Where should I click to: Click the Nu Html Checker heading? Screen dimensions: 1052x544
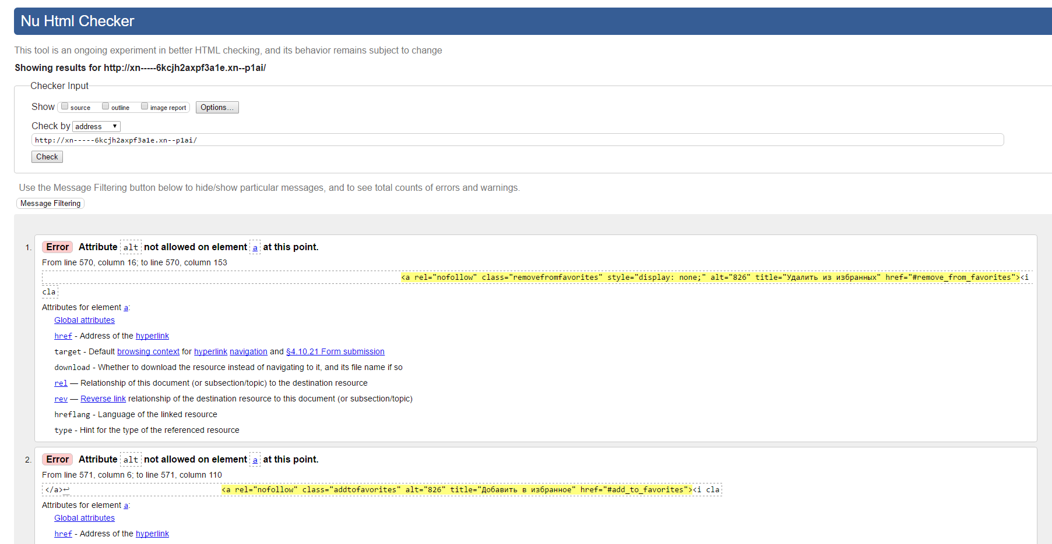tap(78, 22)
